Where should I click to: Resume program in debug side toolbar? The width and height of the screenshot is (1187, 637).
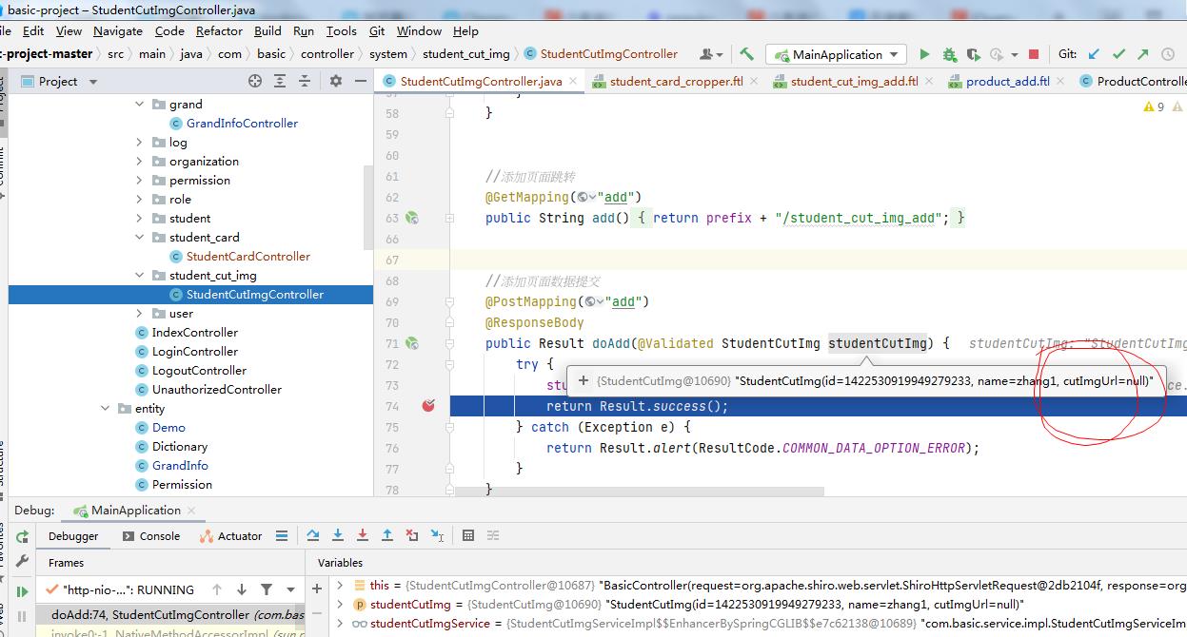coord(23,591)
